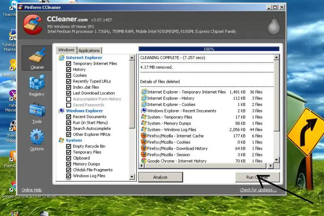Click right arrow of results horizontal scrollbar

[271, 165]
